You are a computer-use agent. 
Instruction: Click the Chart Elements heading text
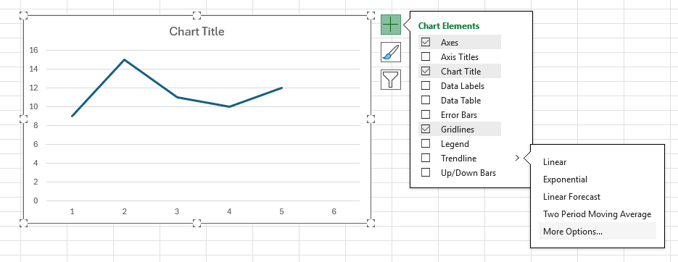click(x=449, y=26)
